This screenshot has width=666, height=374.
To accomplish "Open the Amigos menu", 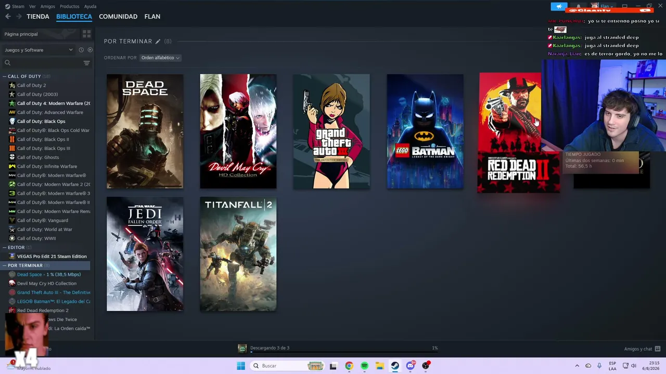I will (x=47, y=6).
